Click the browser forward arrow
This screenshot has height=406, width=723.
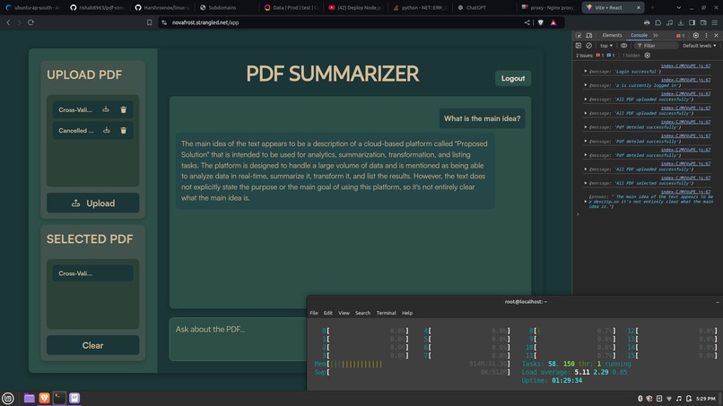point(20,22)
